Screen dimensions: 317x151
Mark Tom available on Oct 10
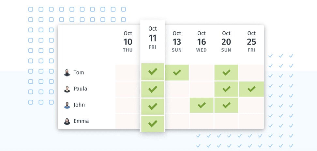pos(128,73)
